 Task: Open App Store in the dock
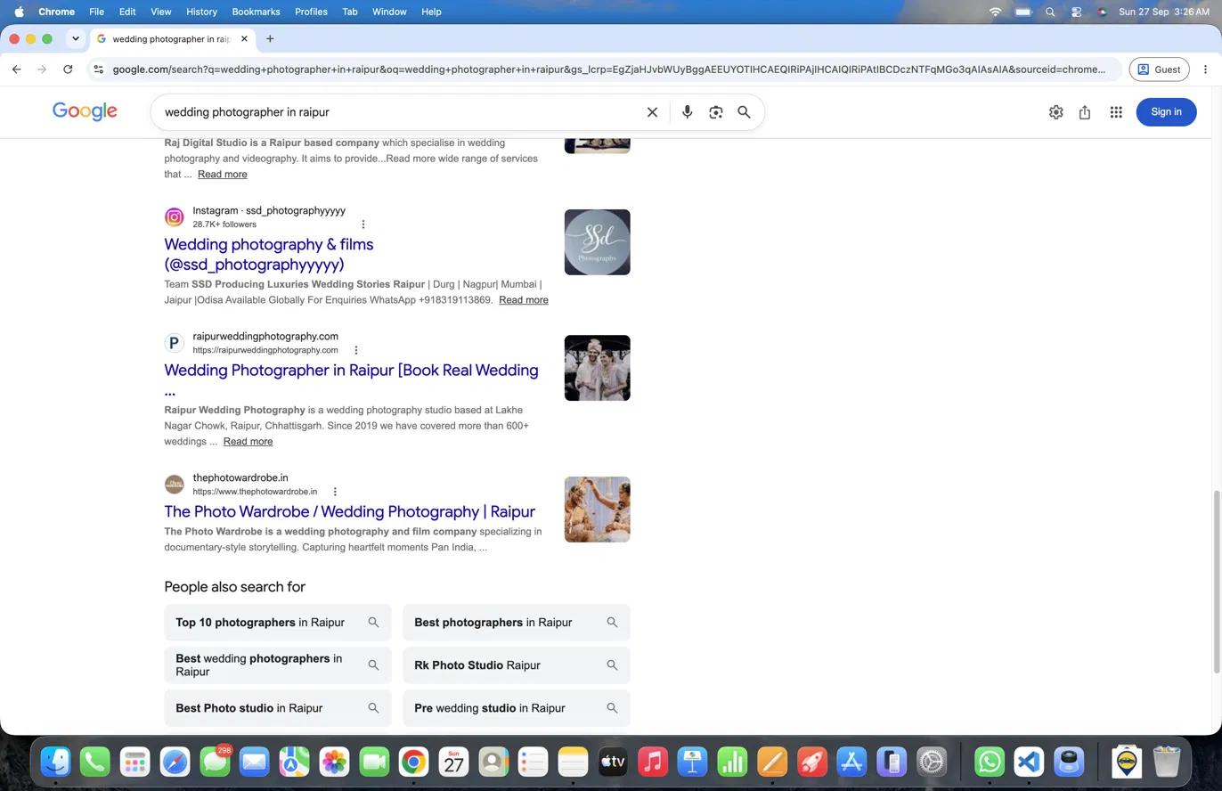click(852, 762)
